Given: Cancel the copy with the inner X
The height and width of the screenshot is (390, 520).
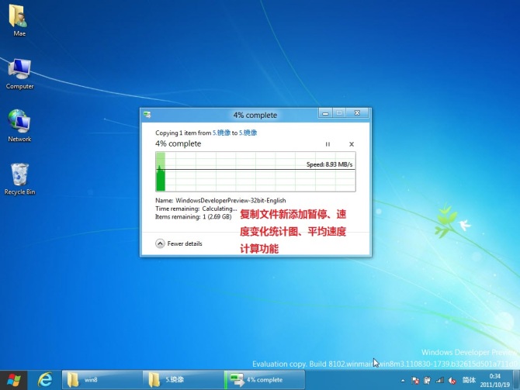Looking at the screenshot, I should [x=352, y=144].
